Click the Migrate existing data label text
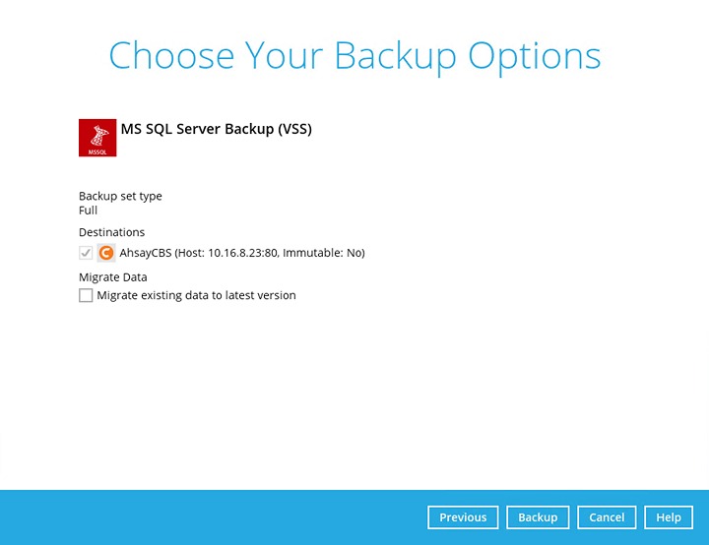709x545 pixels. (x=196, y=295)
